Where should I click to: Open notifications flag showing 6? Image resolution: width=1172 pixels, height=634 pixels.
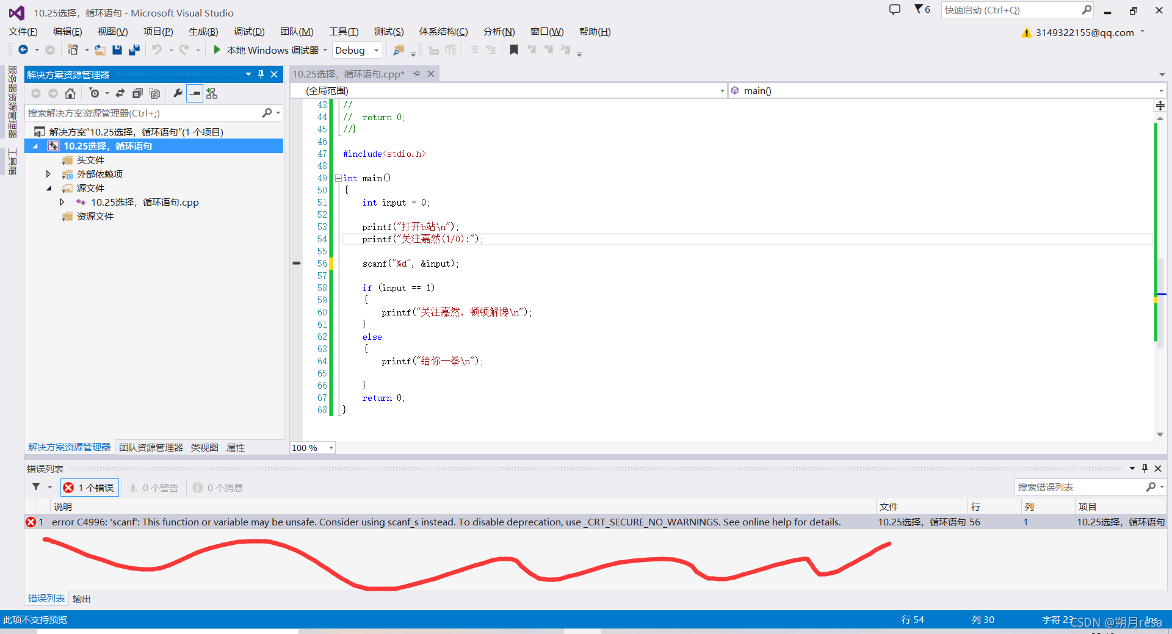point(922,10)
